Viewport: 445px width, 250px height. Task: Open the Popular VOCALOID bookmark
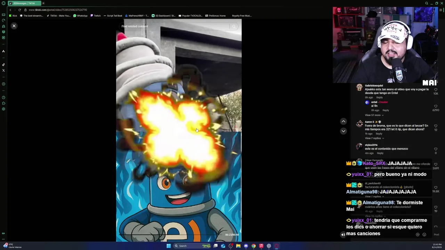191,16
